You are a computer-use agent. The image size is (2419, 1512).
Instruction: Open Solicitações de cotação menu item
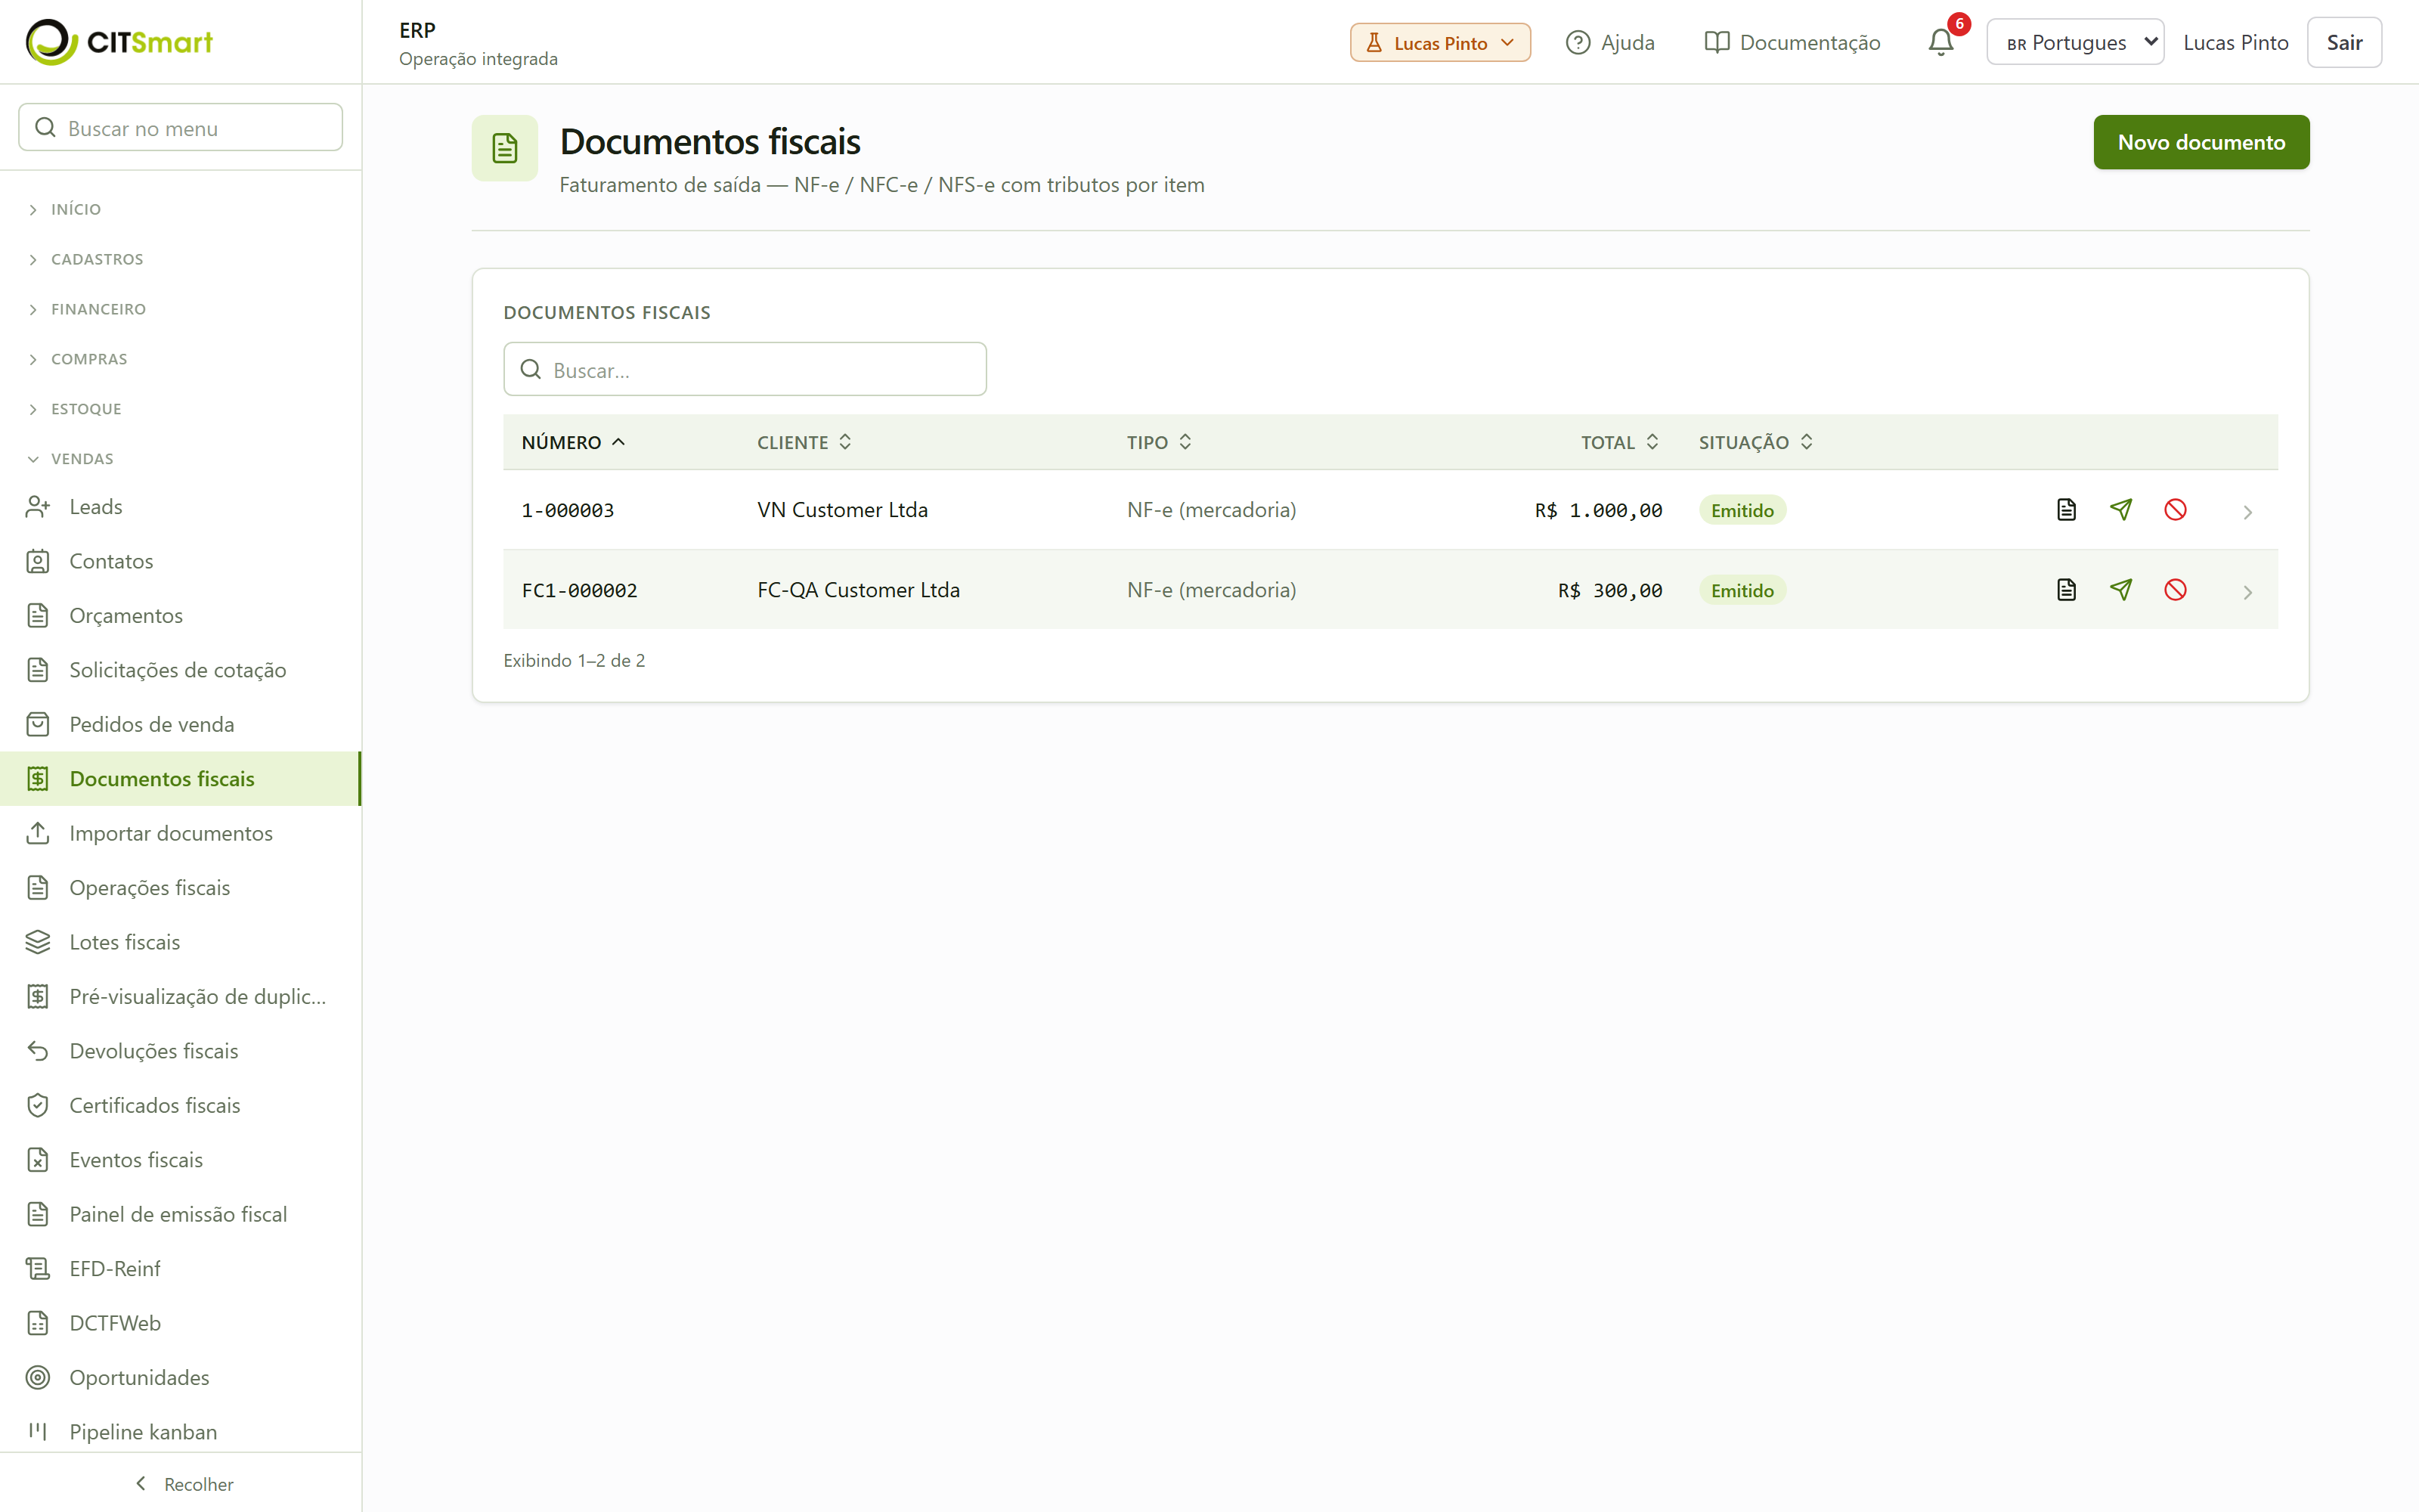[x=180, y=670]
